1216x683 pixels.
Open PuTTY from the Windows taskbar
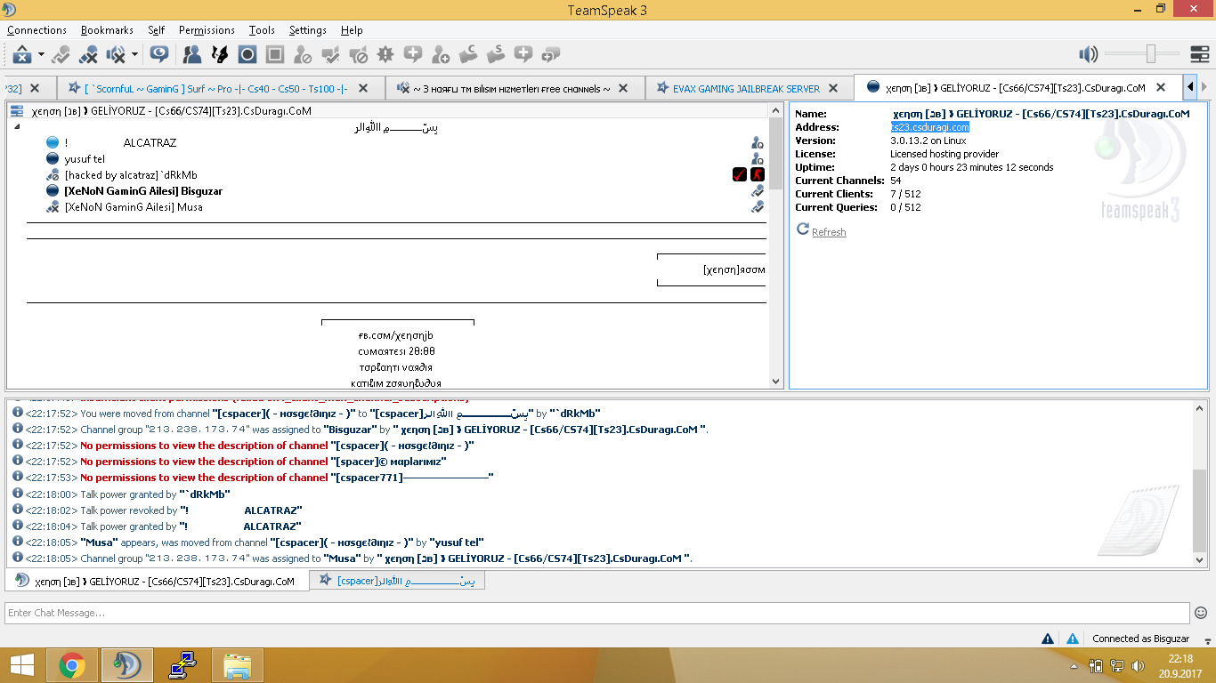point(182,665)
